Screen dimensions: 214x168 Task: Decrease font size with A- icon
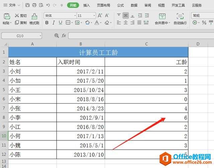107,15
